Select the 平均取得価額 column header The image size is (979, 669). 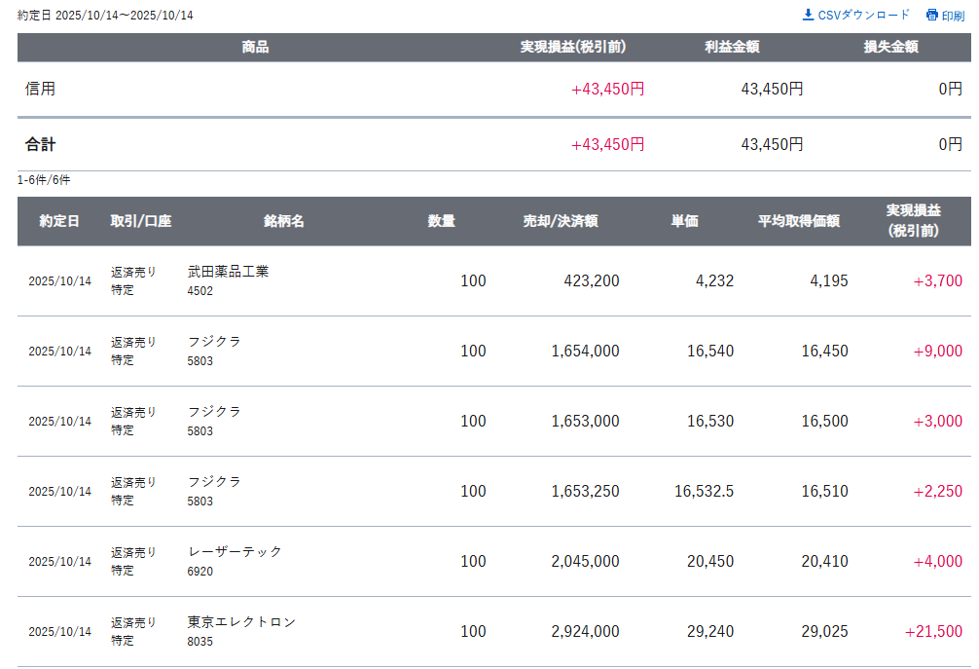click(798, 221)
